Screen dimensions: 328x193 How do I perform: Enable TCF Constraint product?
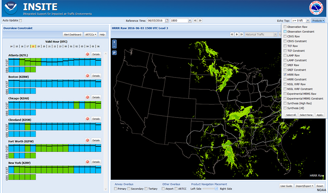pos(285,50)
